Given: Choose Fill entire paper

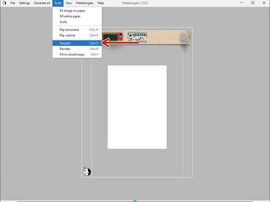Looking at the screenshot, I should tap(77, 16).
